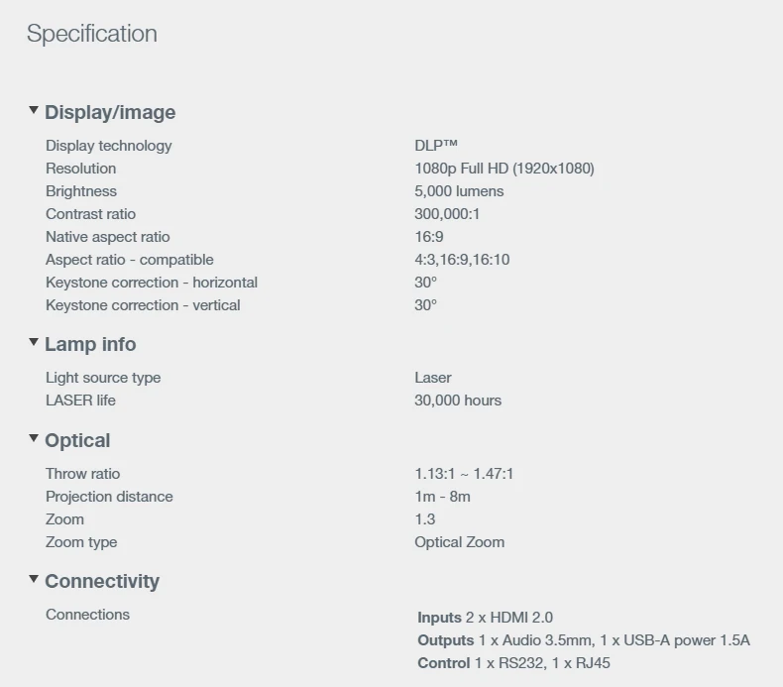Collapse the Optical section triangle
The width and height of the screenshot is (783, 687).
click(x=34, y=438)
